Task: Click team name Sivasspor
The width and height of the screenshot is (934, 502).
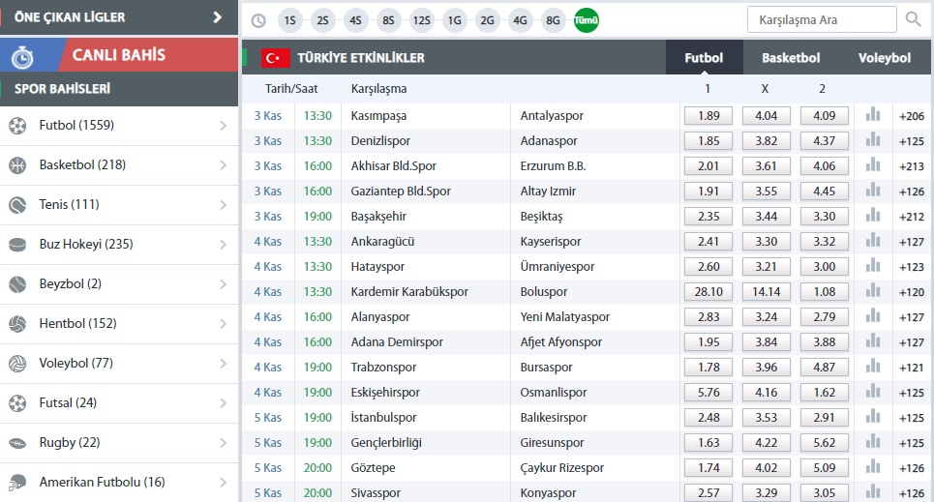Action: coord(376,493)
